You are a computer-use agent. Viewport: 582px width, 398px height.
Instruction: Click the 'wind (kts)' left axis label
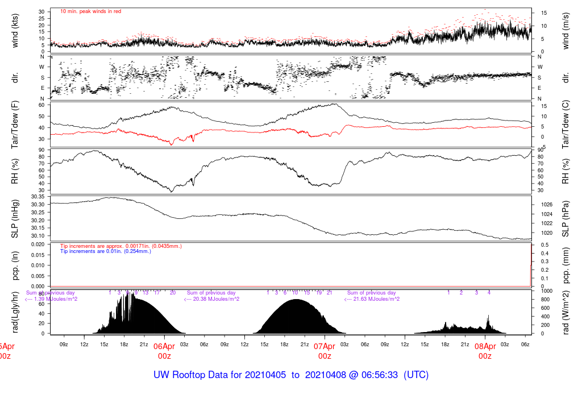tap(15, 31)
